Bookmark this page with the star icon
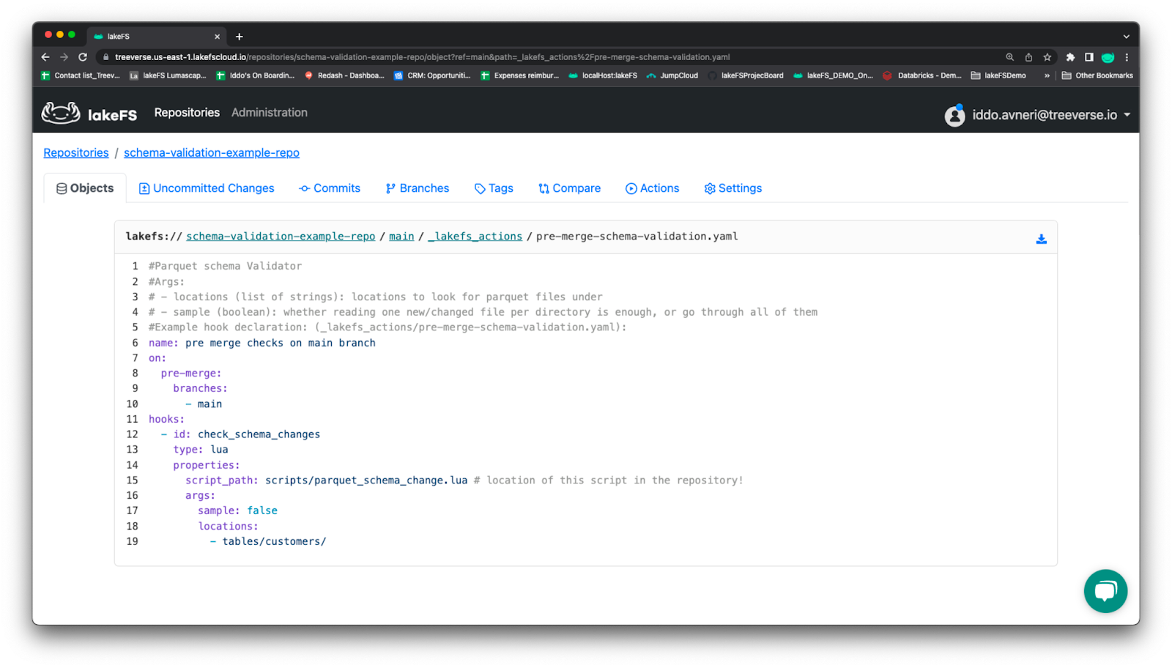Screen dimensions: 1172x668 (x=1047, y=57)
